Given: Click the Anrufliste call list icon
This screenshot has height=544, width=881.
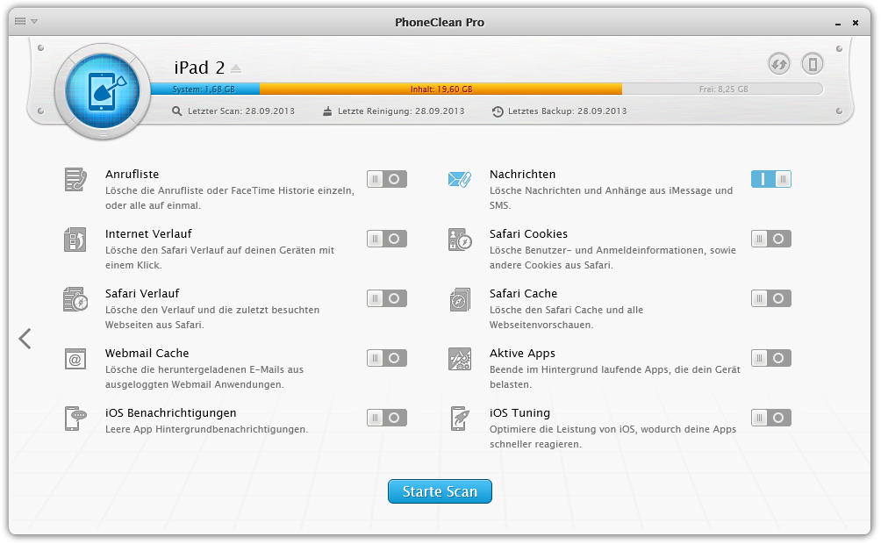Looking at the screenshot, I should coord(75,179).
